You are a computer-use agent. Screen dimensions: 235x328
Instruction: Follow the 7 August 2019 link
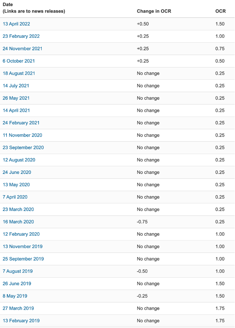[x=18, y=271]
